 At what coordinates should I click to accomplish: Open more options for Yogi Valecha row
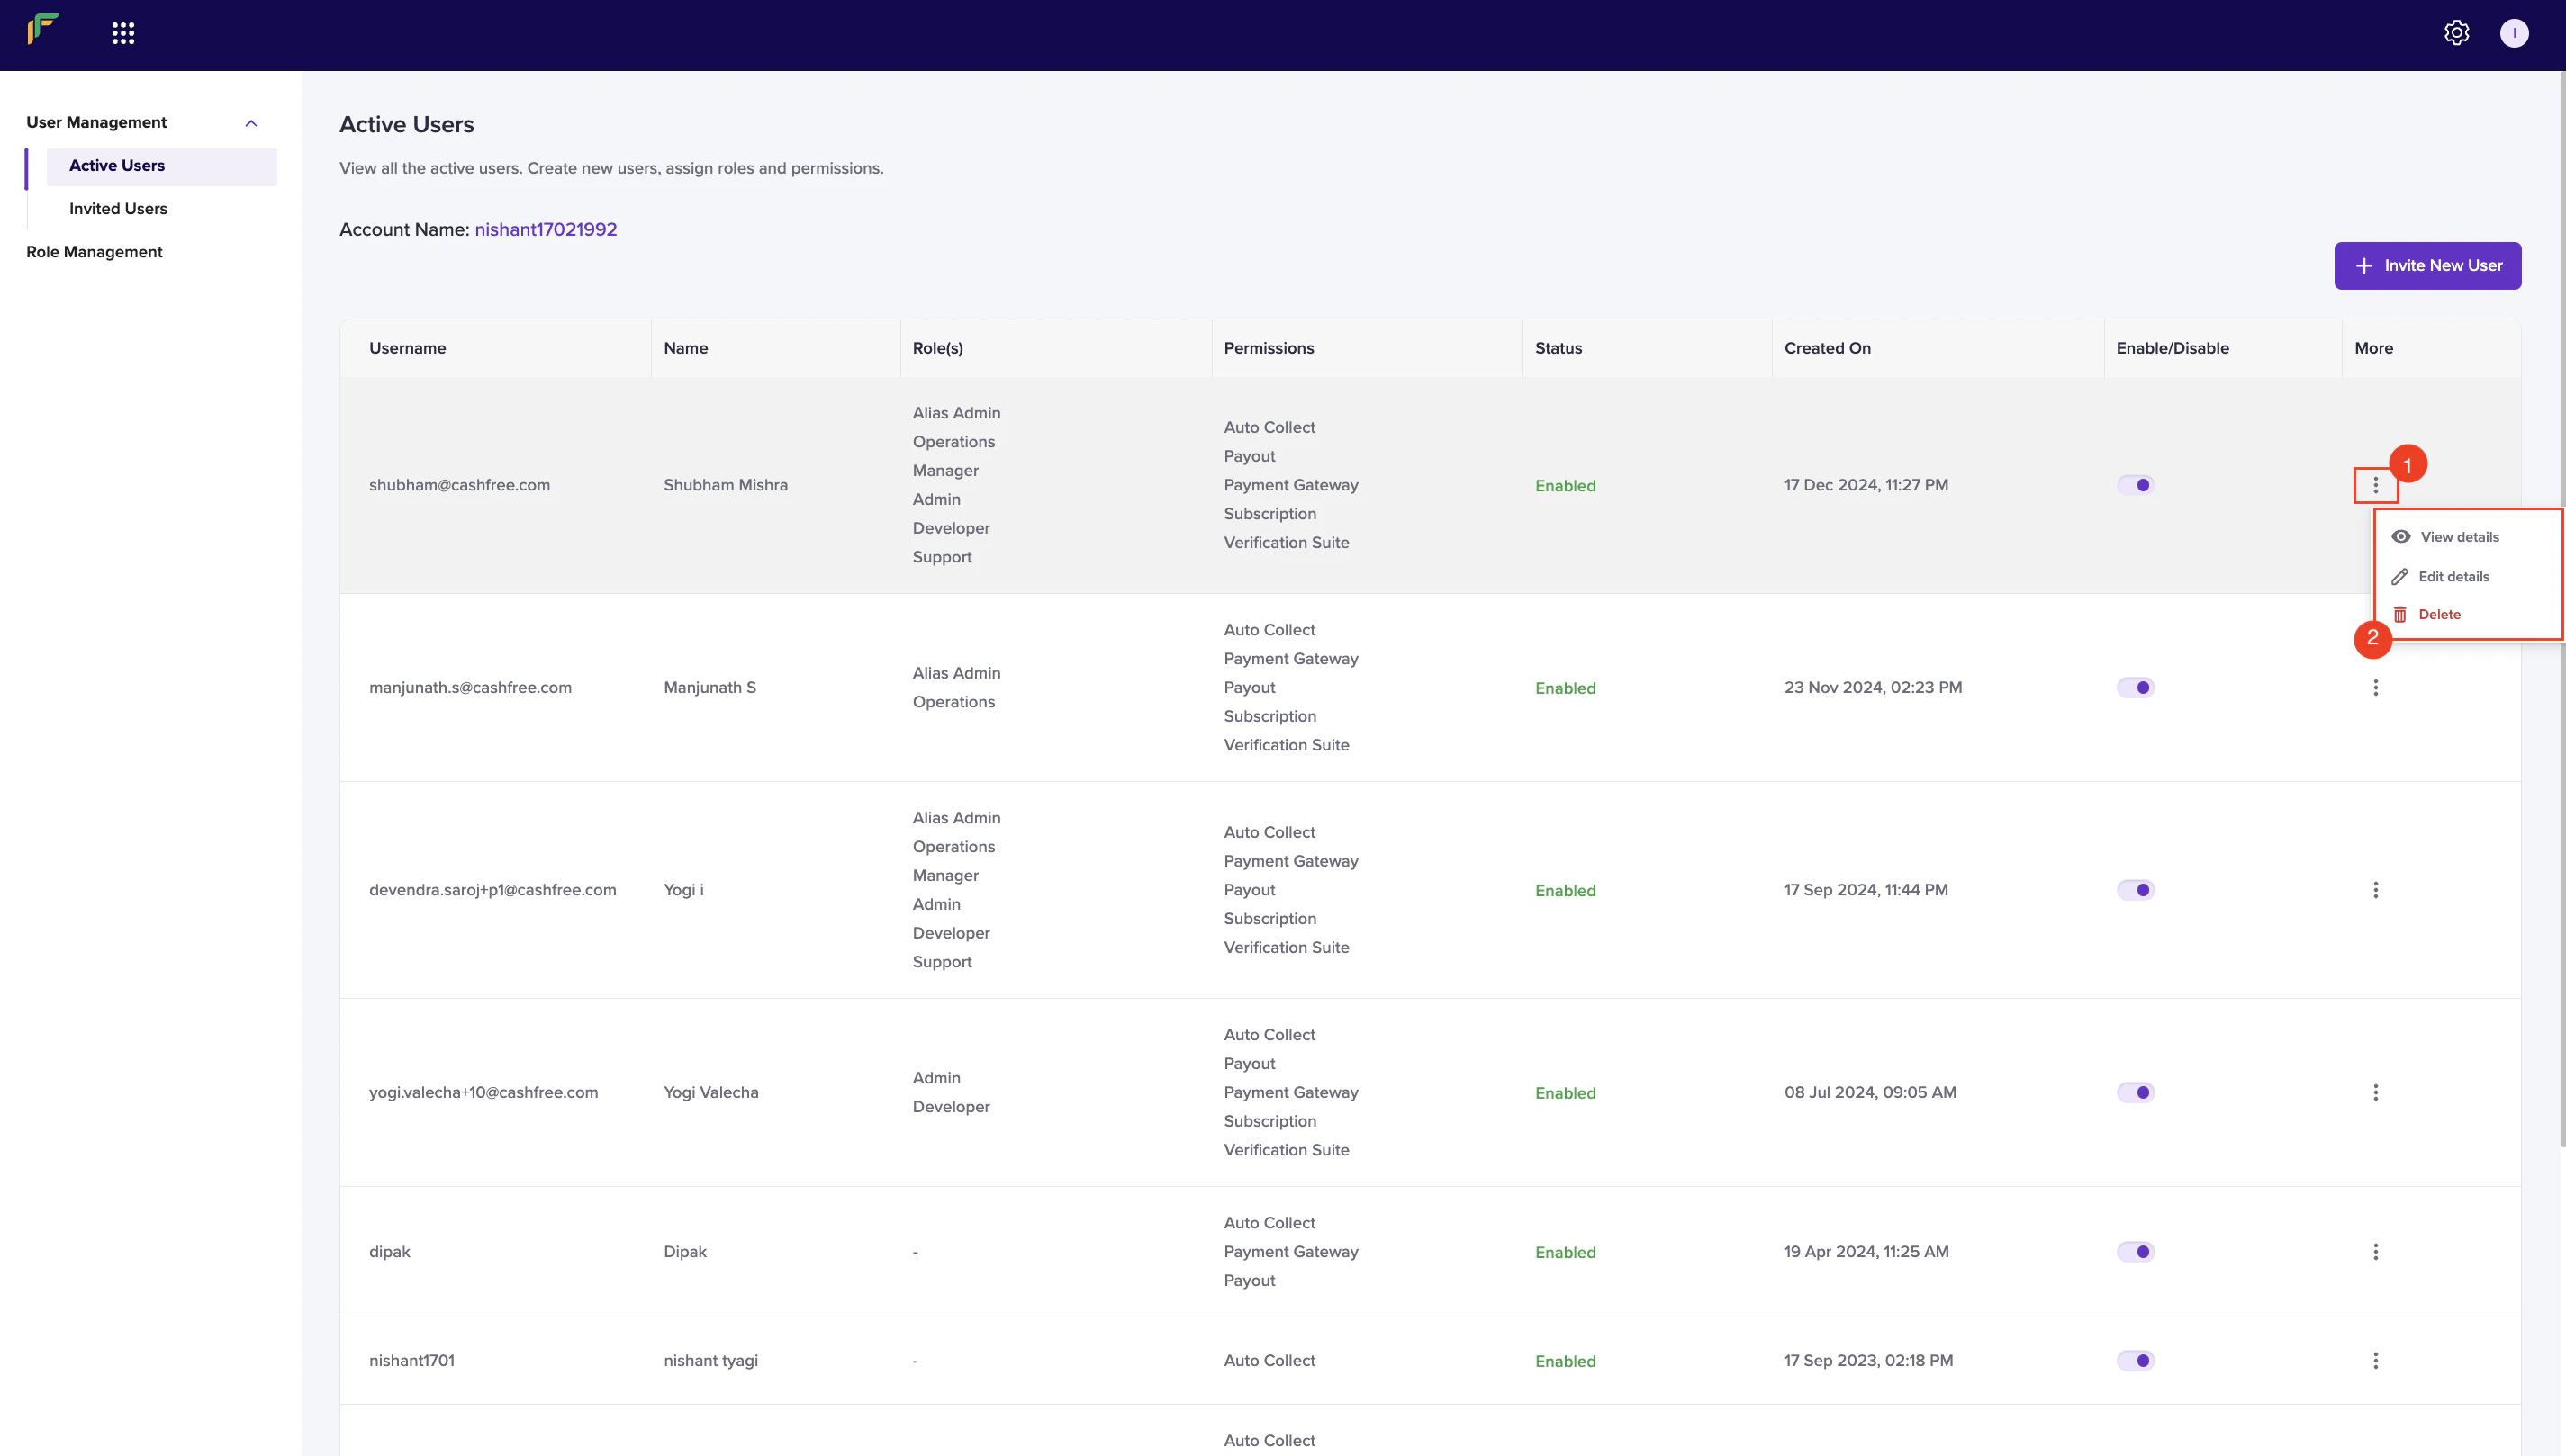[x=2375, y=1093]
